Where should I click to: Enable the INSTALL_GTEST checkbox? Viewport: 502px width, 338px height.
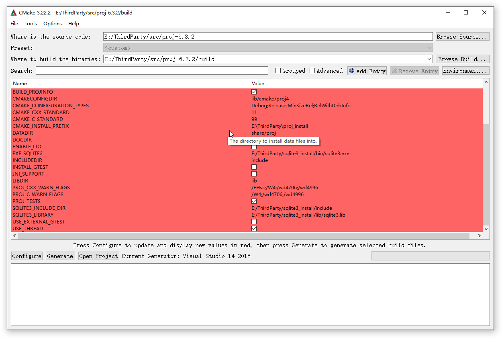pos(254,167)
